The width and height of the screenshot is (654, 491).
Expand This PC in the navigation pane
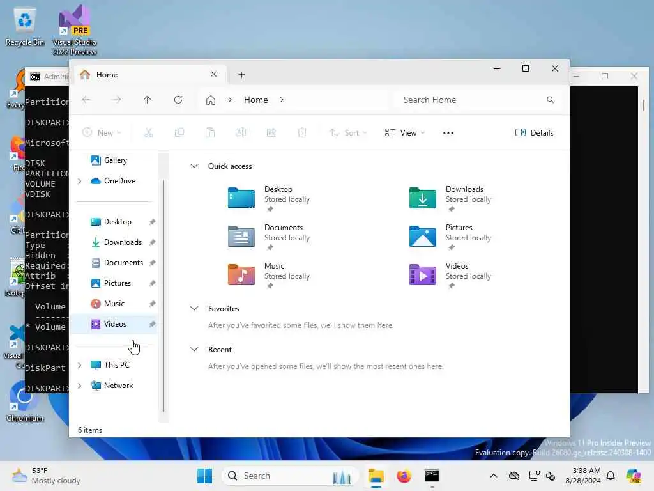click(80, 365)
